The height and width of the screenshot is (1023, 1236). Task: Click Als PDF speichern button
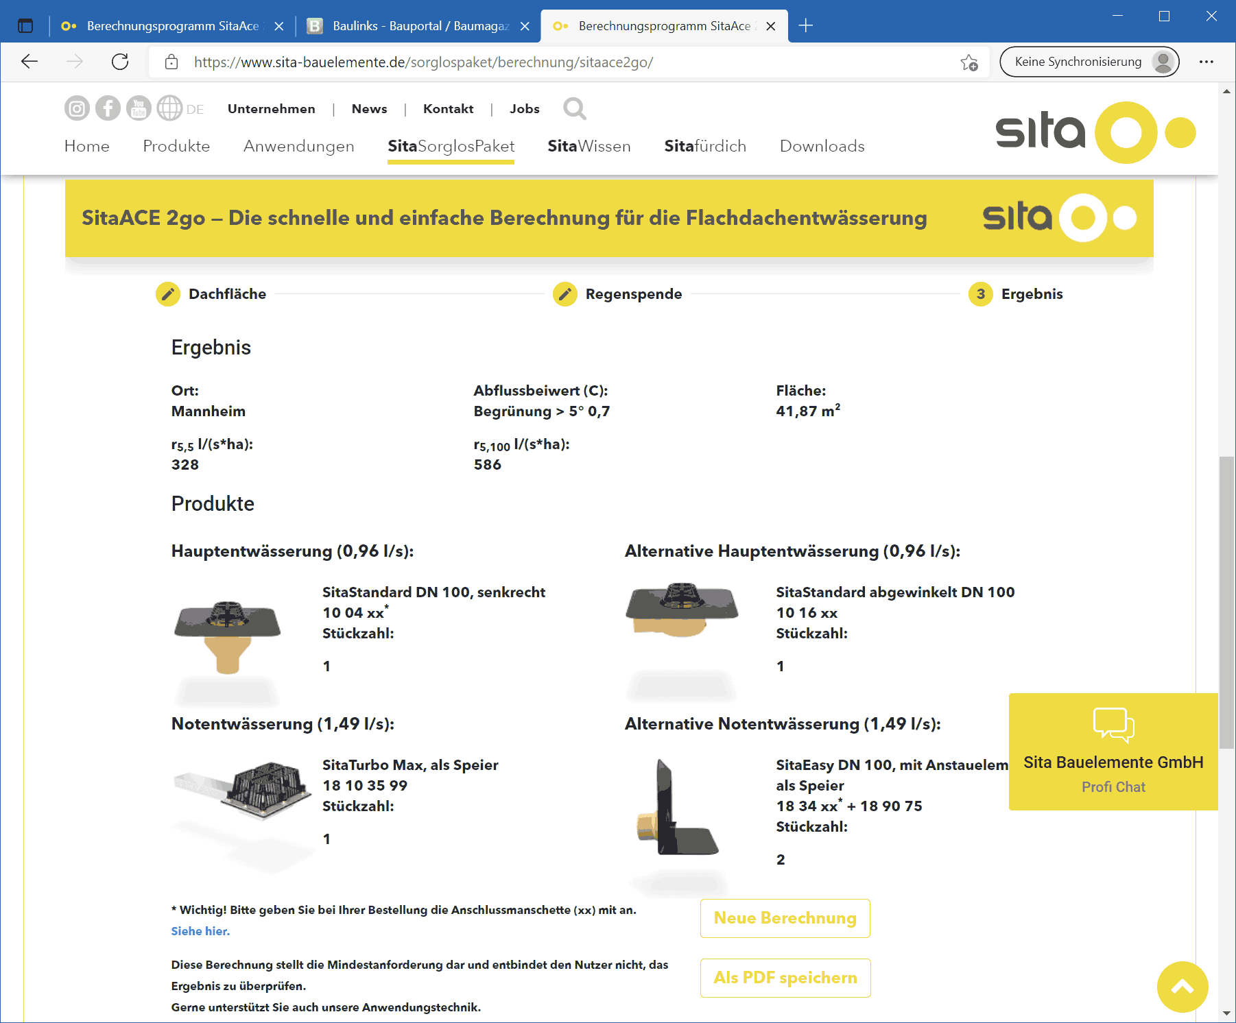click(x=785, y=978)
